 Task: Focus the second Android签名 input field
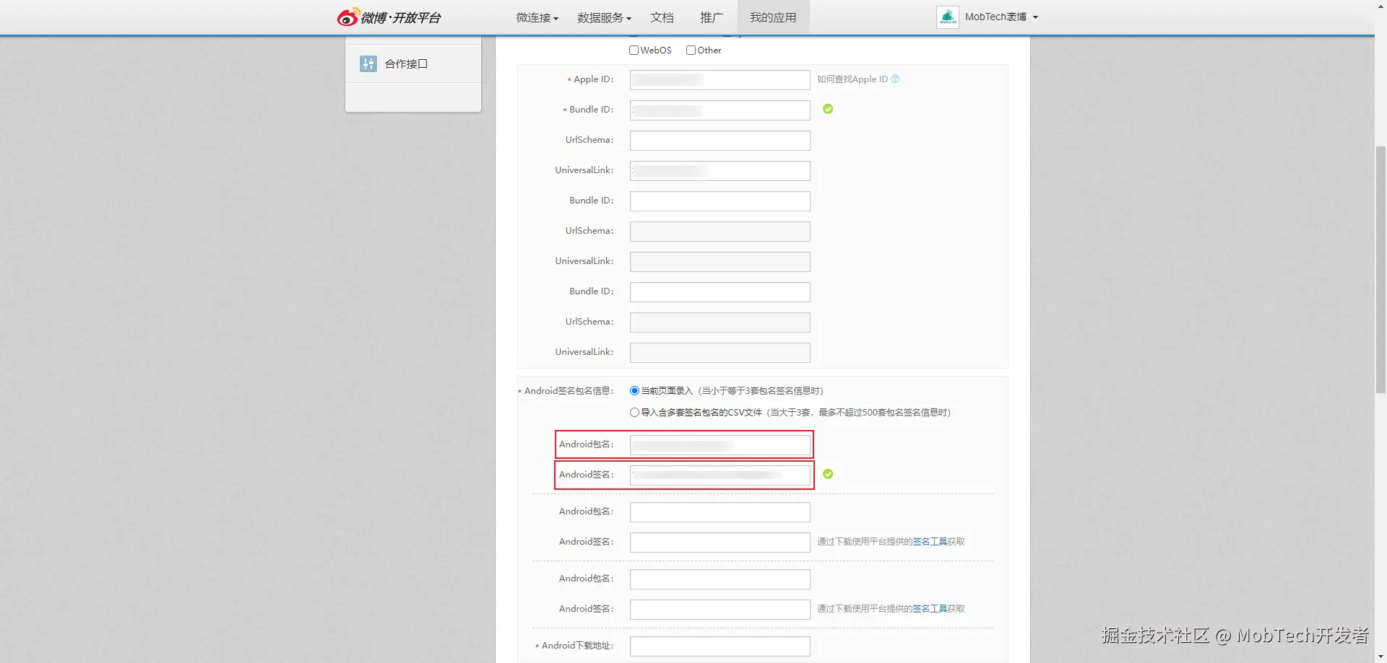coord(720,542)
